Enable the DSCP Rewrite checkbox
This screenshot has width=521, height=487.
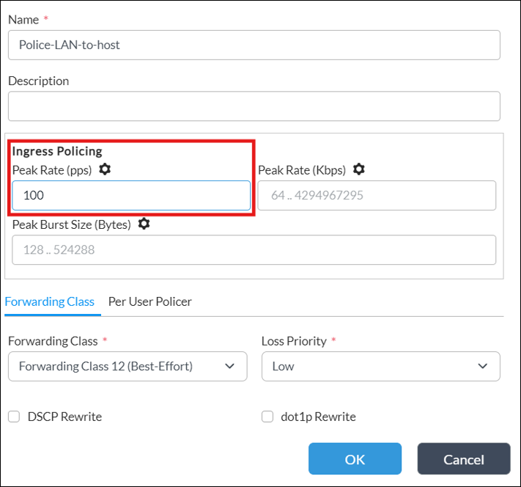[14, 416]
